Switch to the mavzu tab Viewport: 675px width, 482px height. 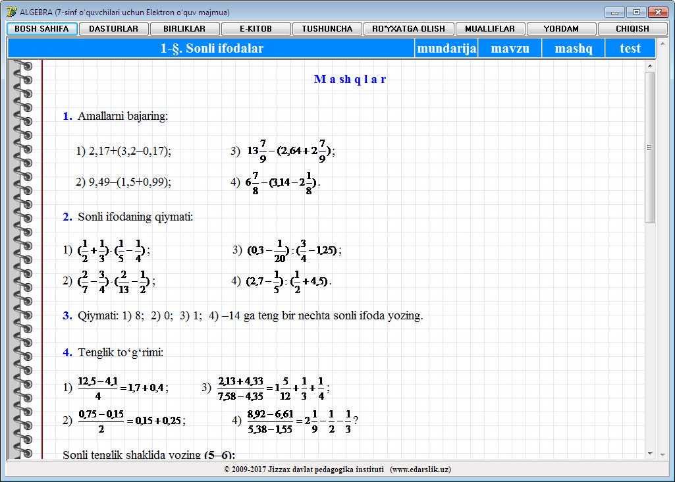click(510, 48)
